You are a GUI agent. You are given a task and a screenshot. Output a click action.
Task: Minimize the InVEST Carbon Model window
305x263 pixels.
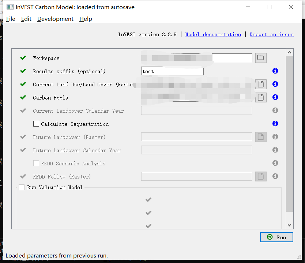point(248,7)
